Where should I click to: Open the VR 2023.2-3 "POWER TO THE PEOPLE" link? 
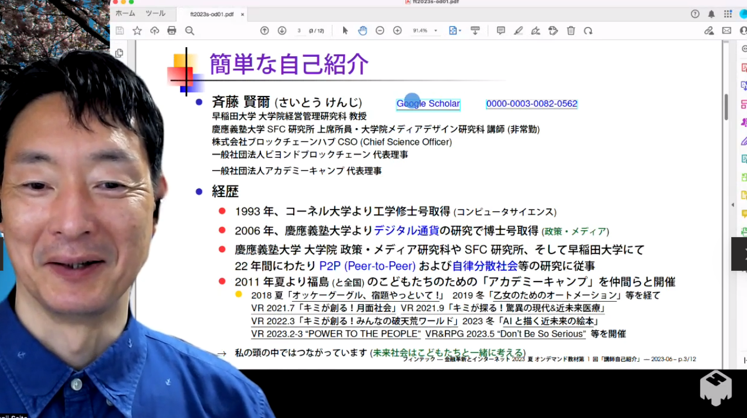click(336, 334)
